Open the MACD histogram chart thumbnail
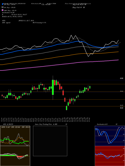The height and width of the screenshot is (166, 125). (x=15, y=156)
